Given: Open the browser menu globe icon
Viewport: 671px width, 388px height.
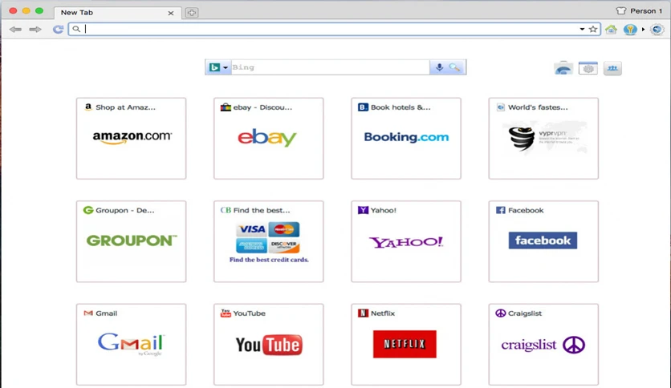Looking at the screenshot, I should [x=657, y=29].
